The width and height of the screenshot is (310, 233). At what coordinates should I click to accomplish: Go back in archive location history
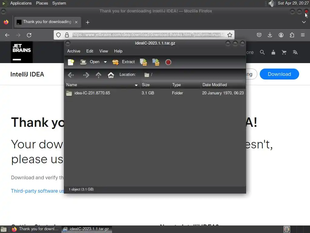pos(71,75)
